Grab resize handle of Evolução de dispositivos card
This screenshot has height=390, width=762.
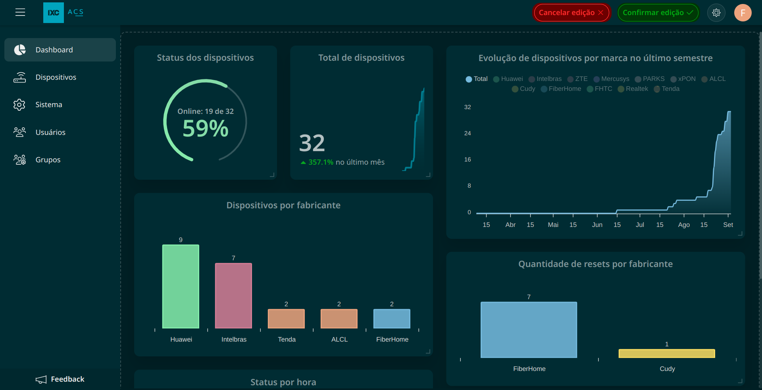tap(740, 234)
